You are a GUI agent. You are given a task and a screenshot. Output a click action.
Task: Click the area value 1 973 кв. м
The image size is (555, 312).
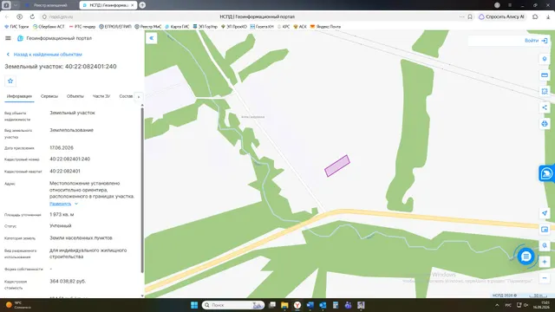tap(62, 214)
